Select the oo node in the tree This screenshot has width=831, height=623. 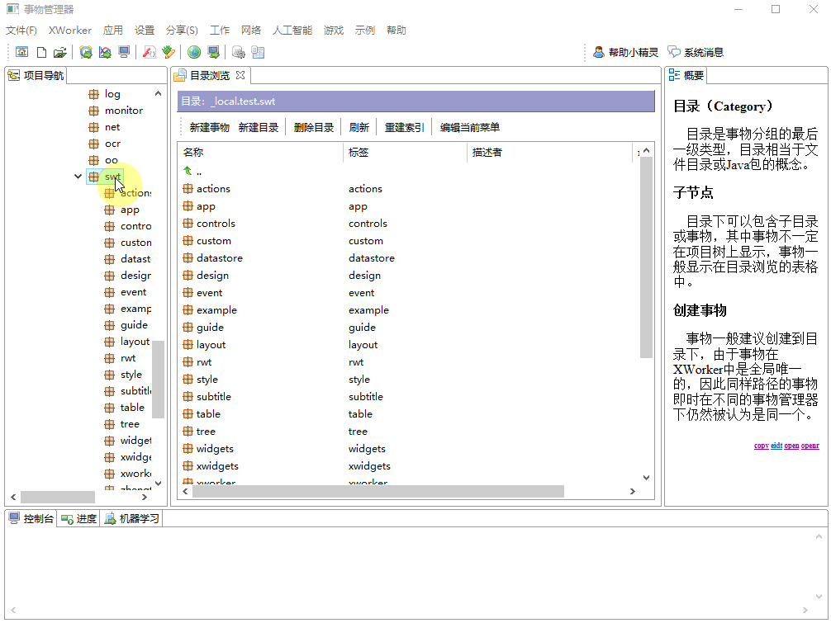point(112,160)
